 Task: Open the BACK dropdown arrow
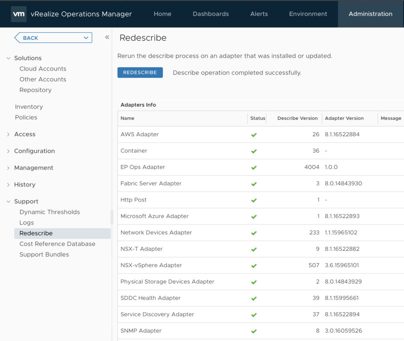click(x=86, y=38)
